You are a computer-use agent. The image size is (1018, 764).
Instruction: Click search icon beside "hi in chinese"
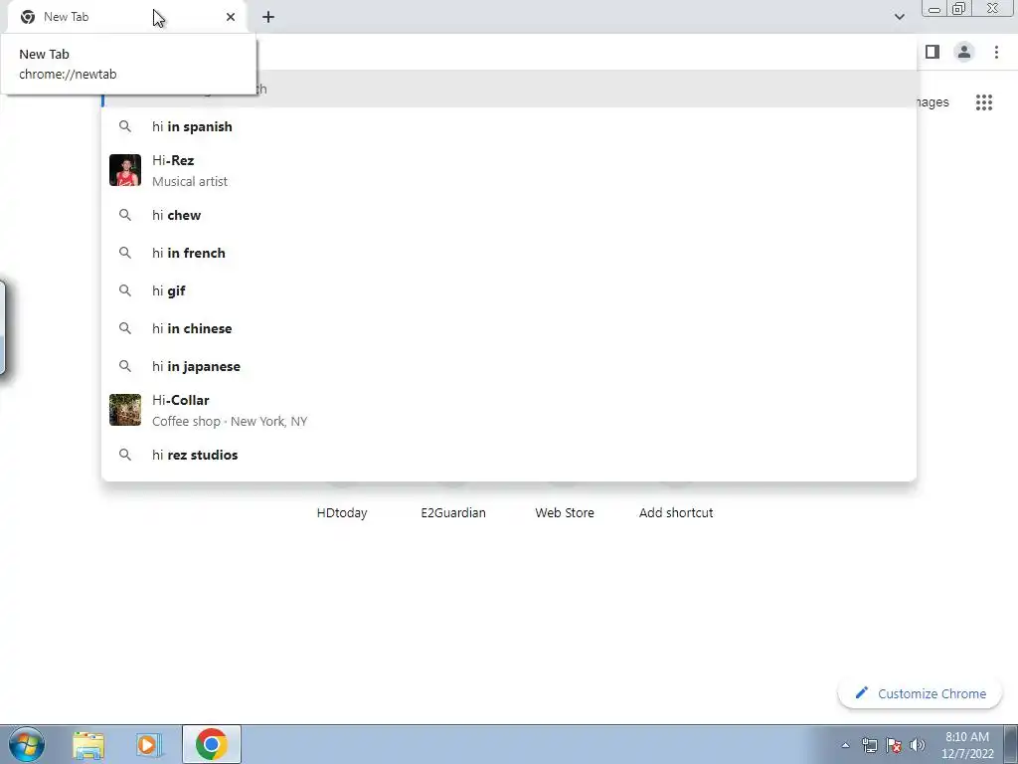pos(125,328)
